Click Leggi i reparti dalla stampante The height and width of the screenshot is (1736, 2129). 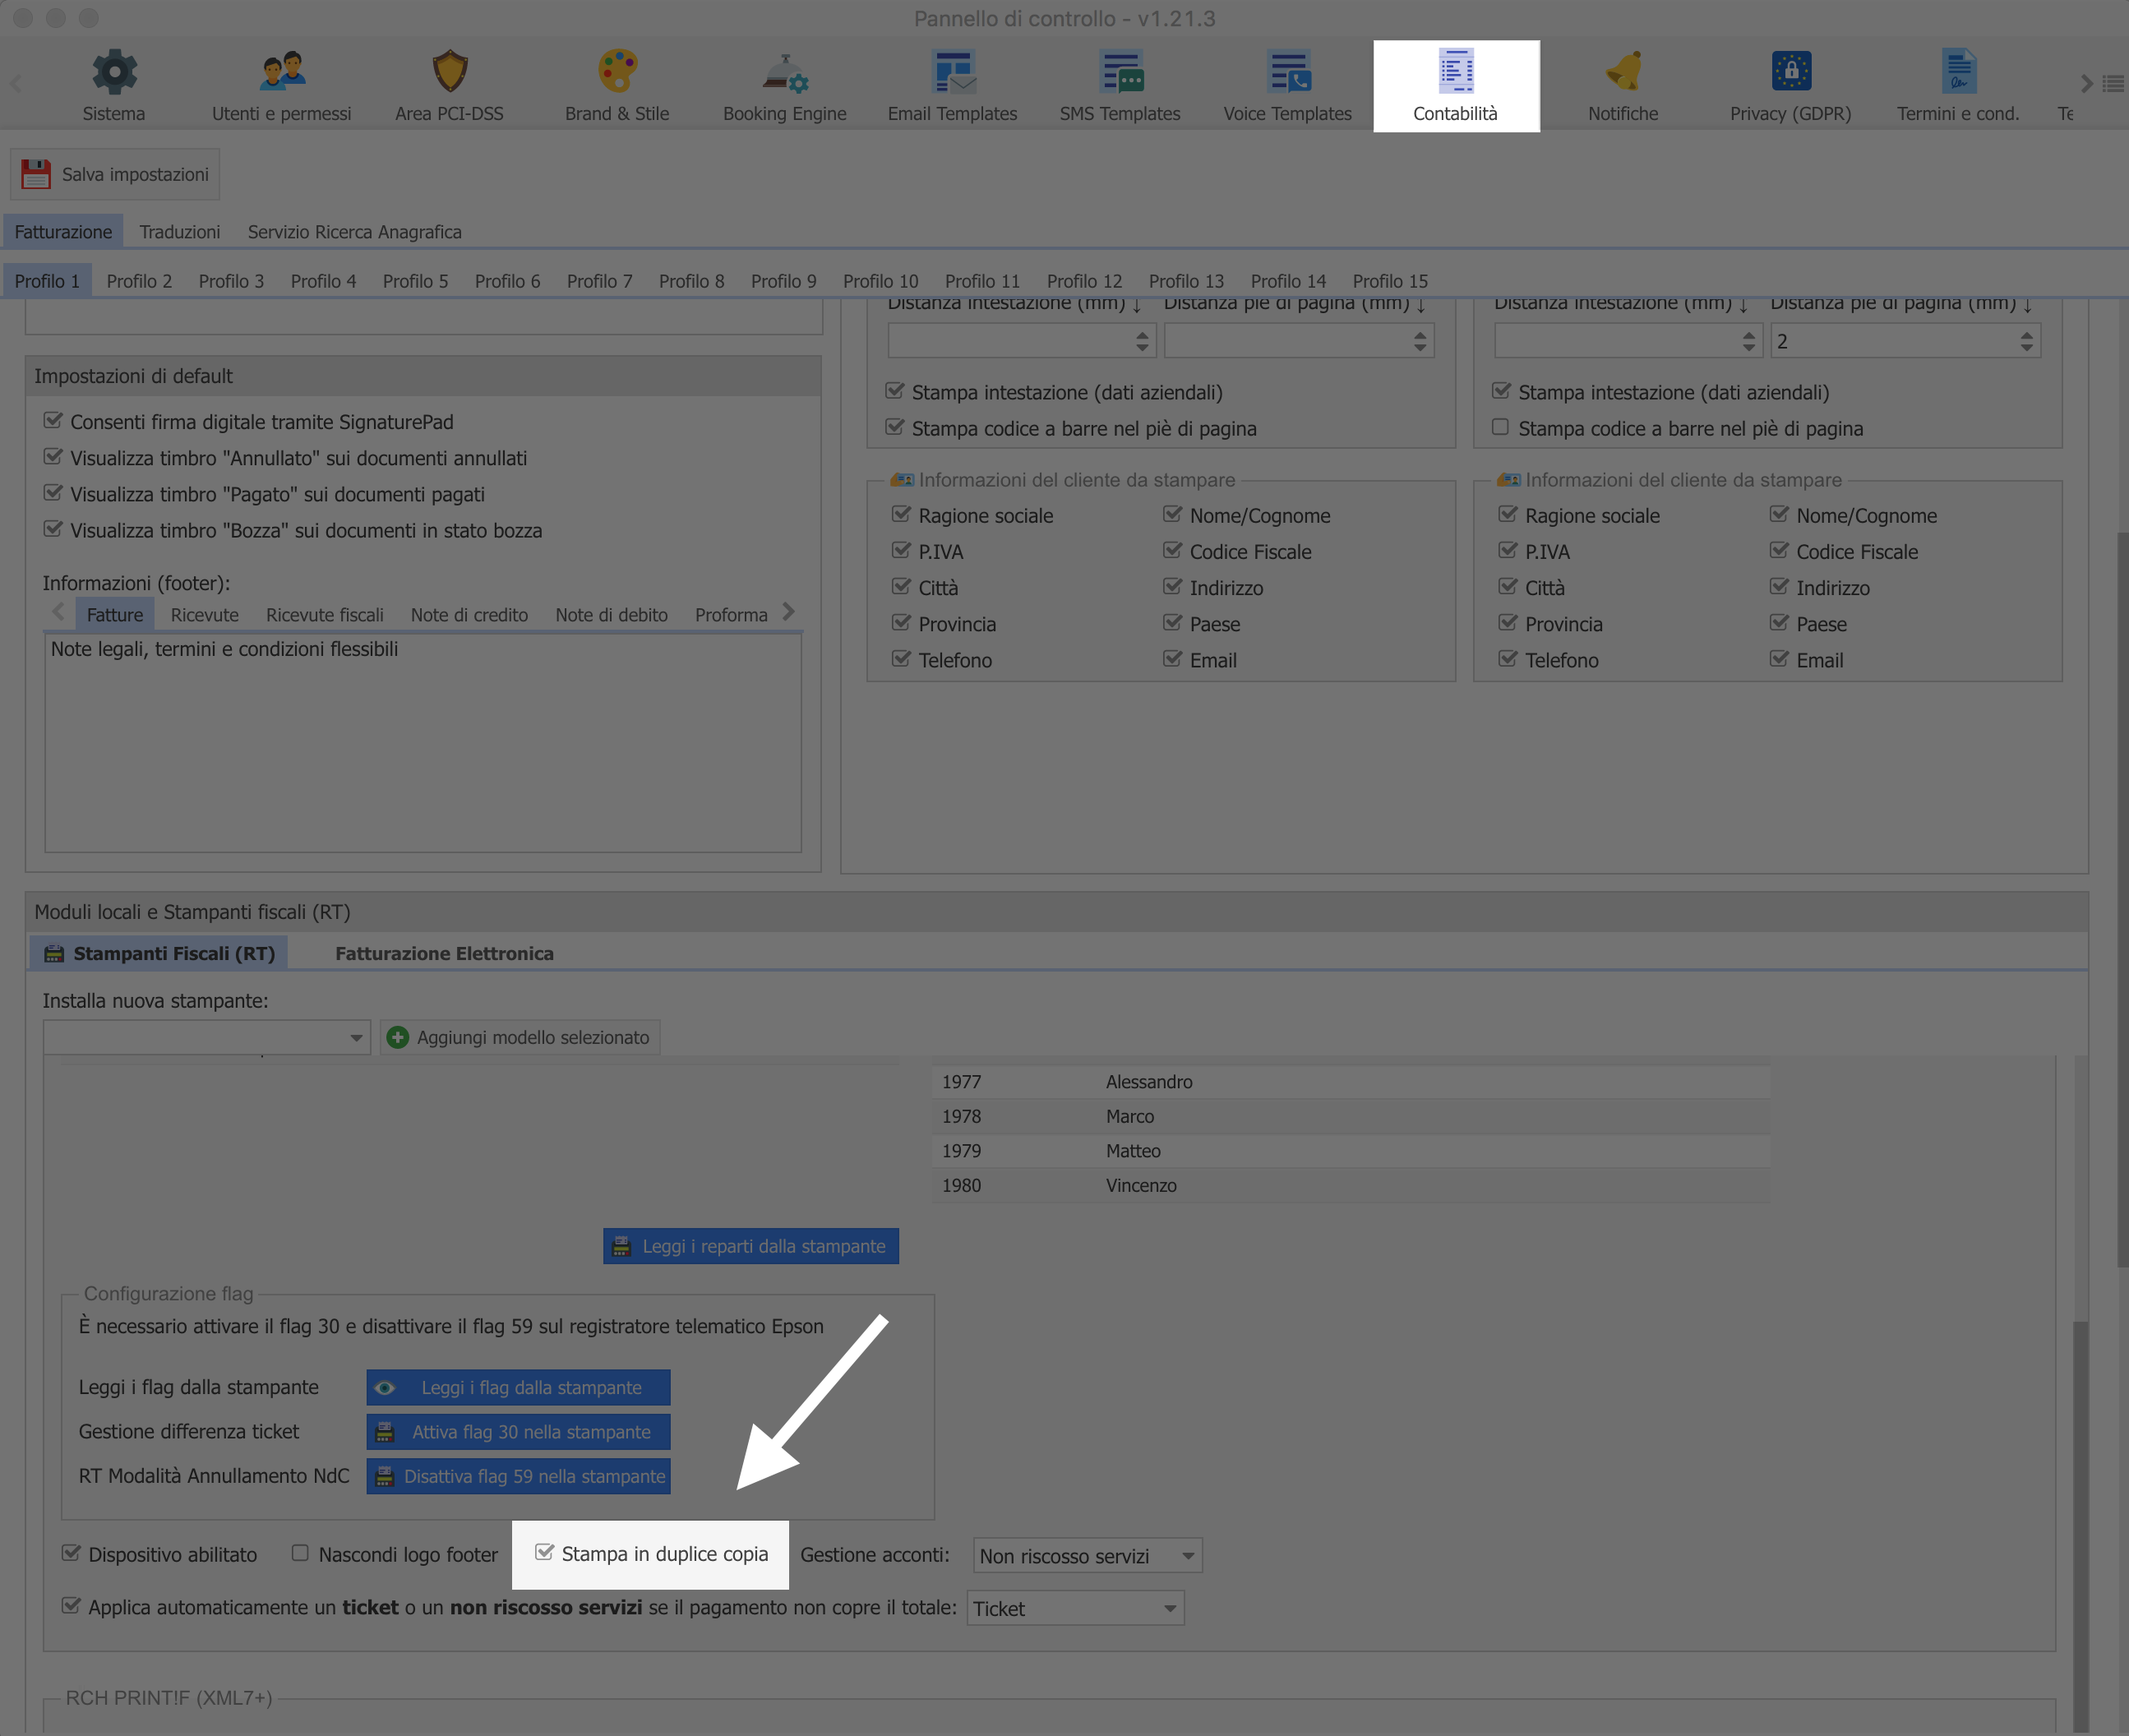pos(751,1246)
